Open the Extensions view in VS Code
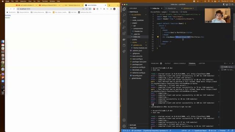Image resolution: width=235 pixels, height=132 pixels. tap(124, 33)
